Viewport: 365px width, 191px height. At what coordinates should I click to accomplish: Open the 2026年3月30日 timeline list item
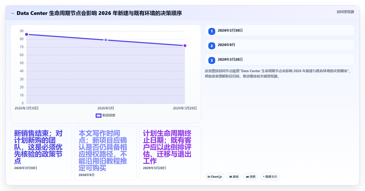(x=280, y=30)
